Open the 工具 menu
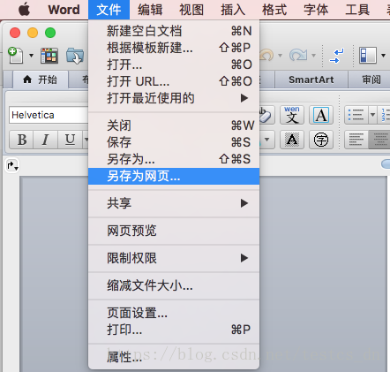 pos(357,10)
